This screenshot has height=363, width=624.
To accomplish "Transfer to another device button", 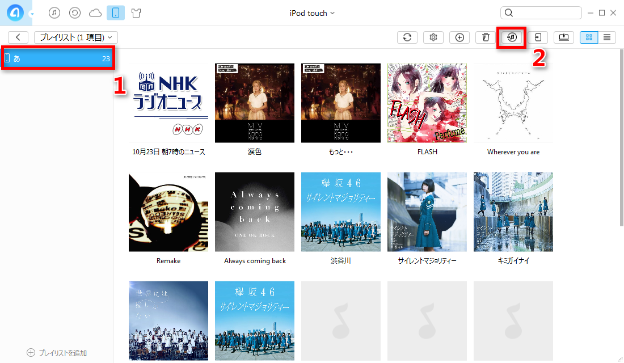I will click(538, 37).
